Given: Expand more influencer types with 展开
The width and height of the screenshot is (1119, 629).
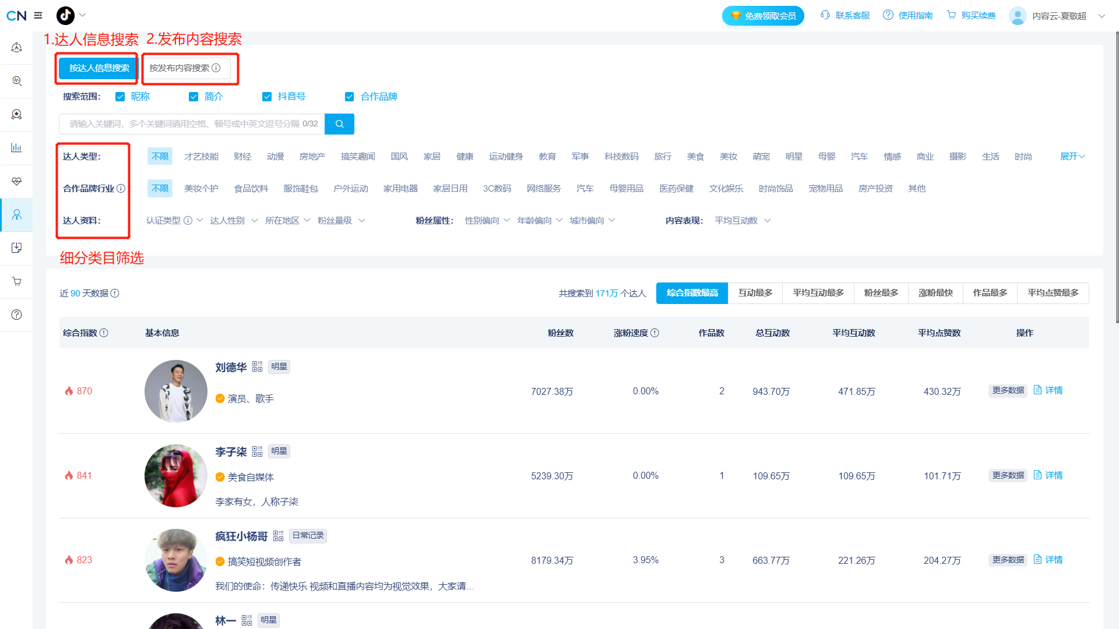Looking at the screenshot, I should pyautogui.click(x=1072, y=157).
